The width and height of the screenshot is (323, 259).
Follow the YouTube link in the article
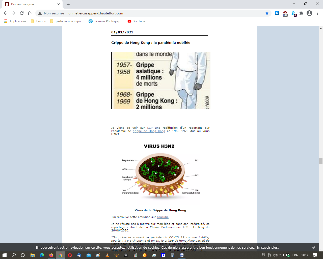tap(163, 217)
